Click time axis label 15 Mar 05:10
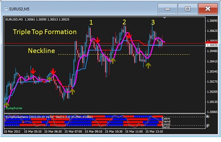This screenshot has width=221, height=142. (x=33, y=131)
